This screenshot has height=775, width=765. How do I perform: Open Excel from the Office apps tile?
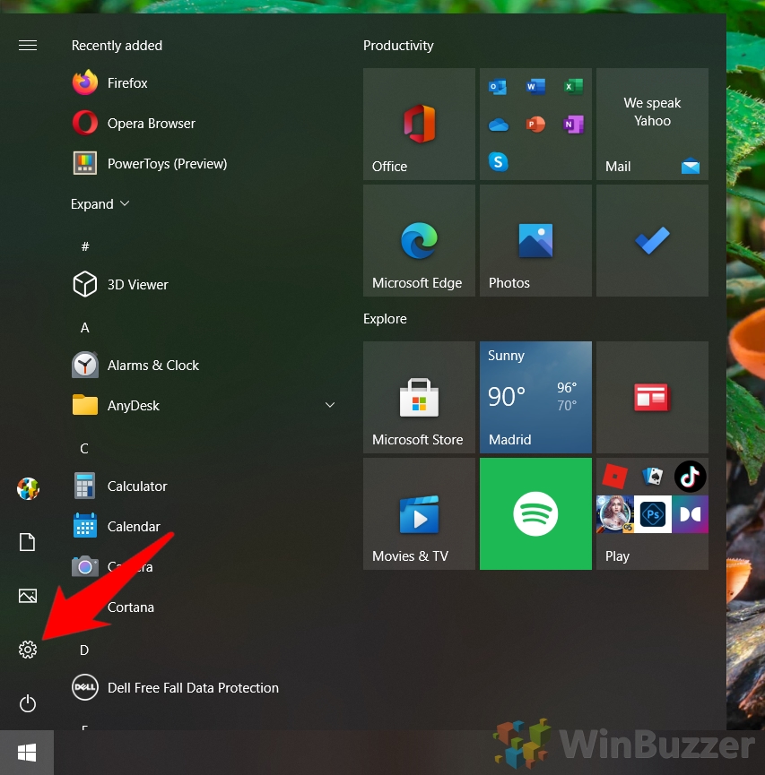(x=573, y=87)
